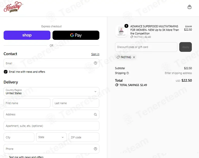Remove the FASTING discount code
This screenshot has height=158, width=199.
tap(134, 57)
